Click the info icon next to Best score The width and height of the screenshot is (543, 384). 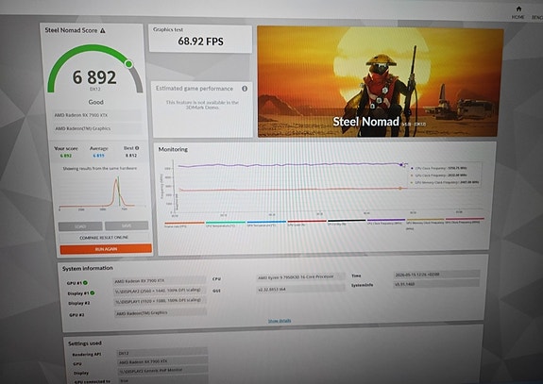[x=137, y=148]
